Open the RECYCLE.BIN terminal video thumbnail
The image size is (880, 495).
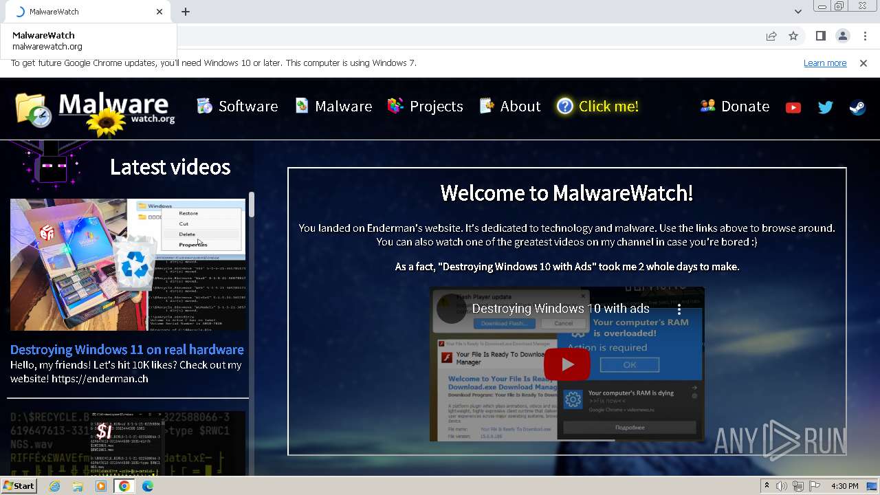click(128, 443)
